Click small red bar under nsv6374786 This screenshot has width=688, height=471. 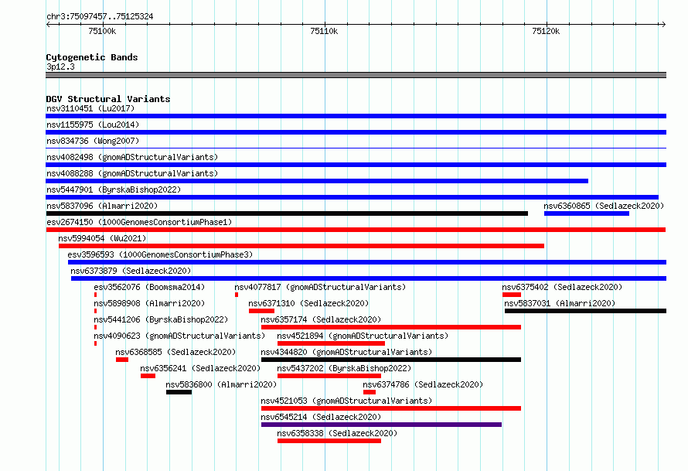370,392
